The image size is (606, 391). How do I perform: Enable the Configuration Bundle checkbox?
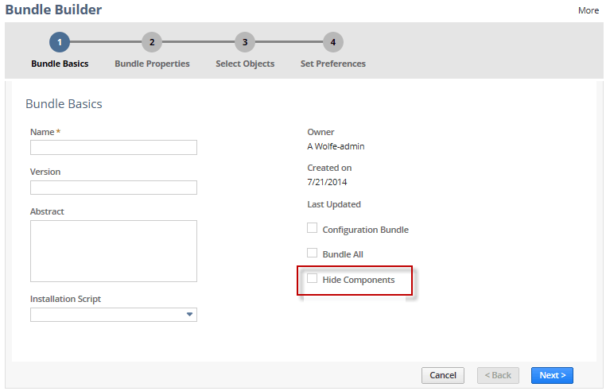(x=312, y=228)
